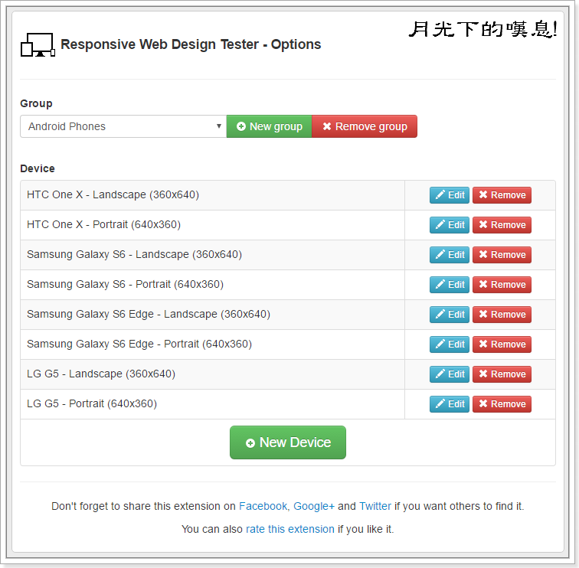Edit HTC One X Portrait device
The image size is (579, 568).
[450, 225]
